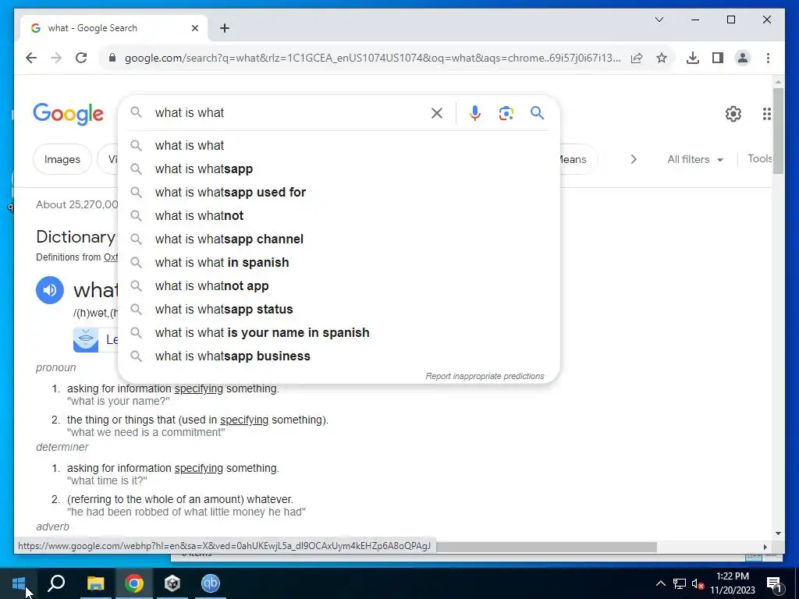The image size is (799, 599).
Task: Reload the current page
Action: 81,58
